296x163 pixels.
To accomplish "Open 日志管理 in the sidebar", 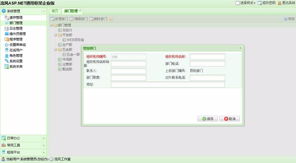I will (x=16, y=29).
